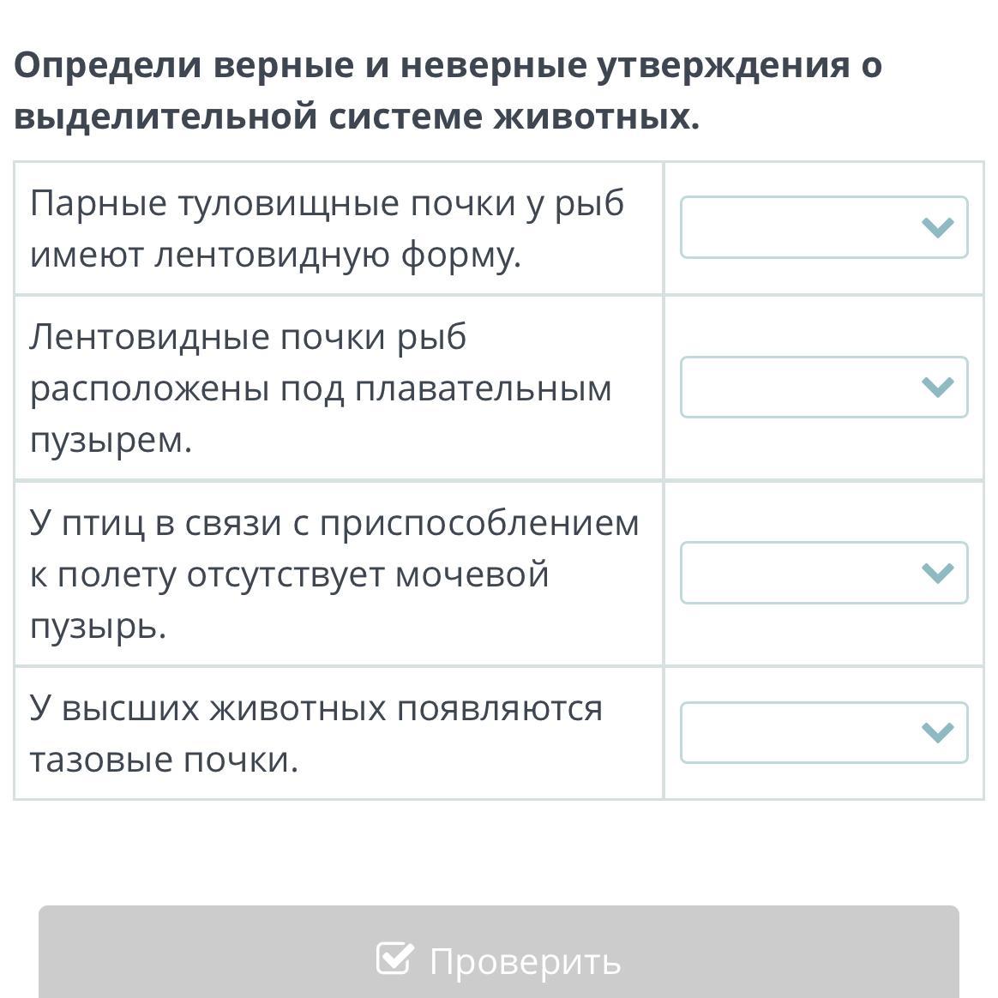Click chevron arrow beside мочевой пузырь statement

pos(937,573)
